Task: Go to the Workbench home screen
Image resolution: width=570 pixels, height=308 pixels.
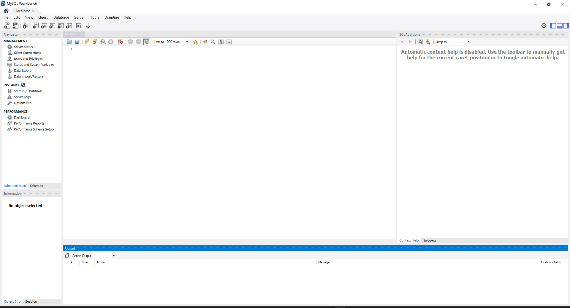Action: (6, 11)
